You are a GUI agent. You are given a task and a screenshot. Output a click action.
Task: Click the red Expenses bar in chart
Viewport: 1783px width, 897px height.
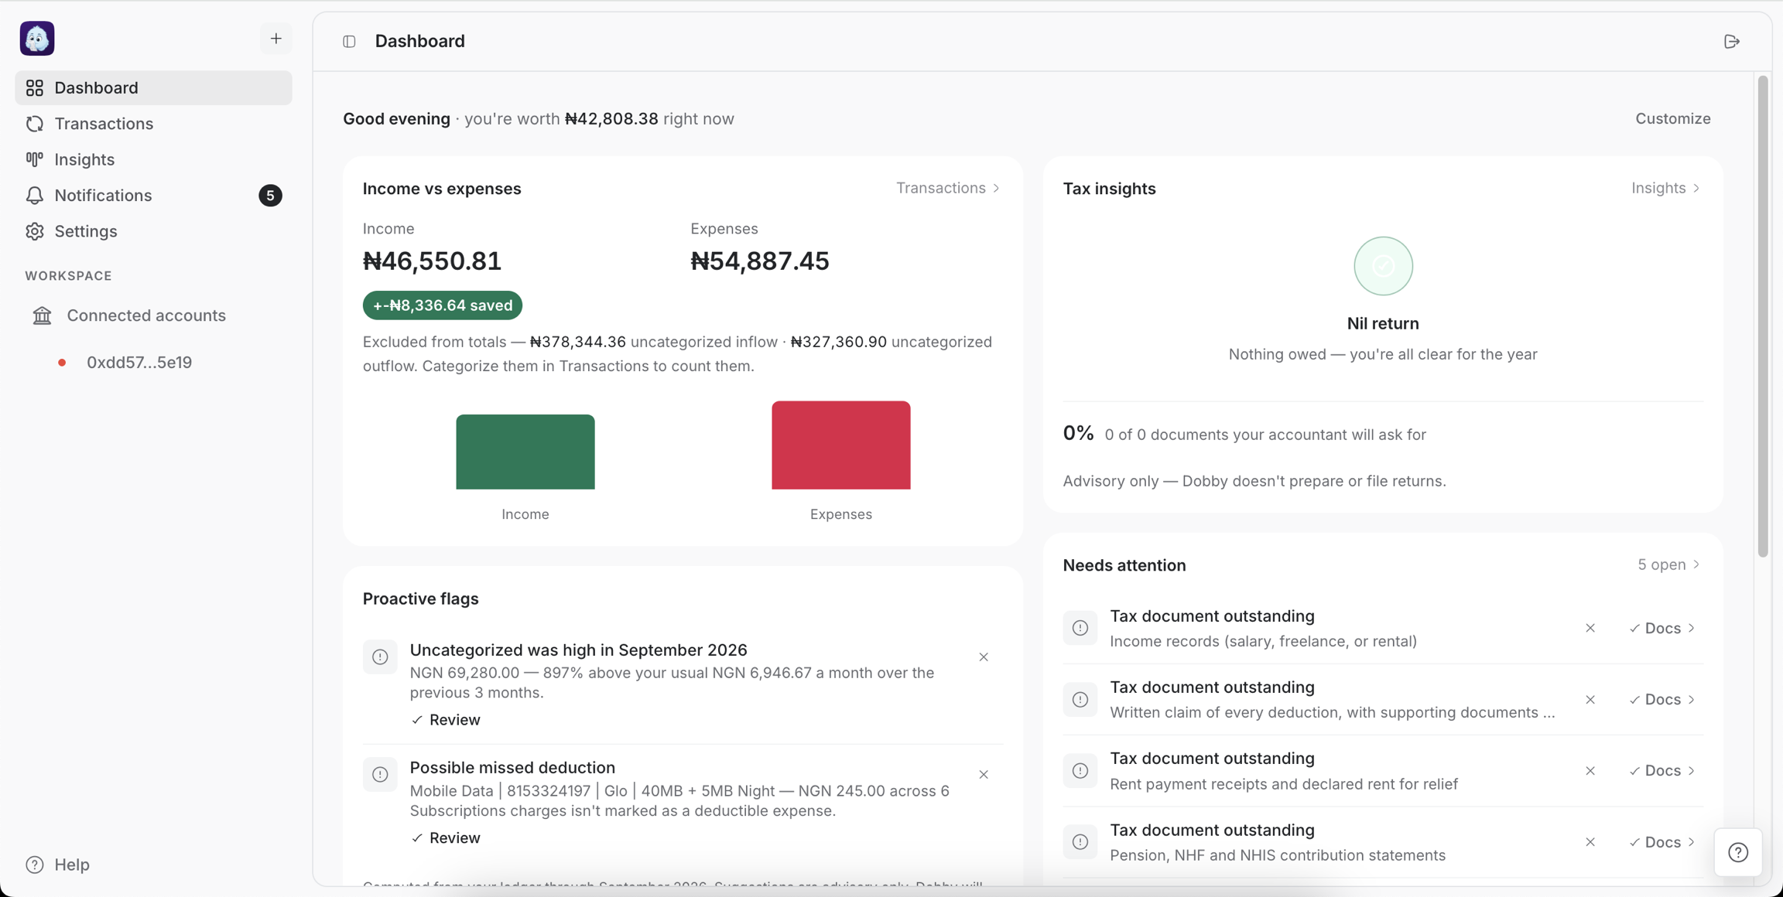coord(841,445)
